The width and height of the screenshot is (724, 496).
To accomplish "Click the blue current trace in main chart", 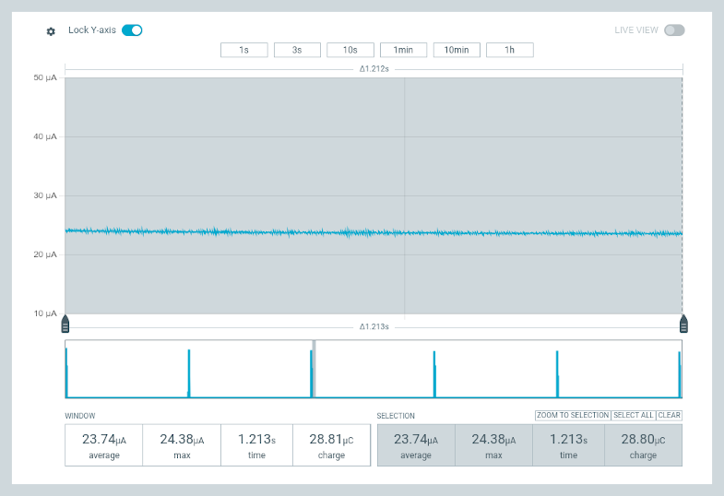I will click(277, 231).
